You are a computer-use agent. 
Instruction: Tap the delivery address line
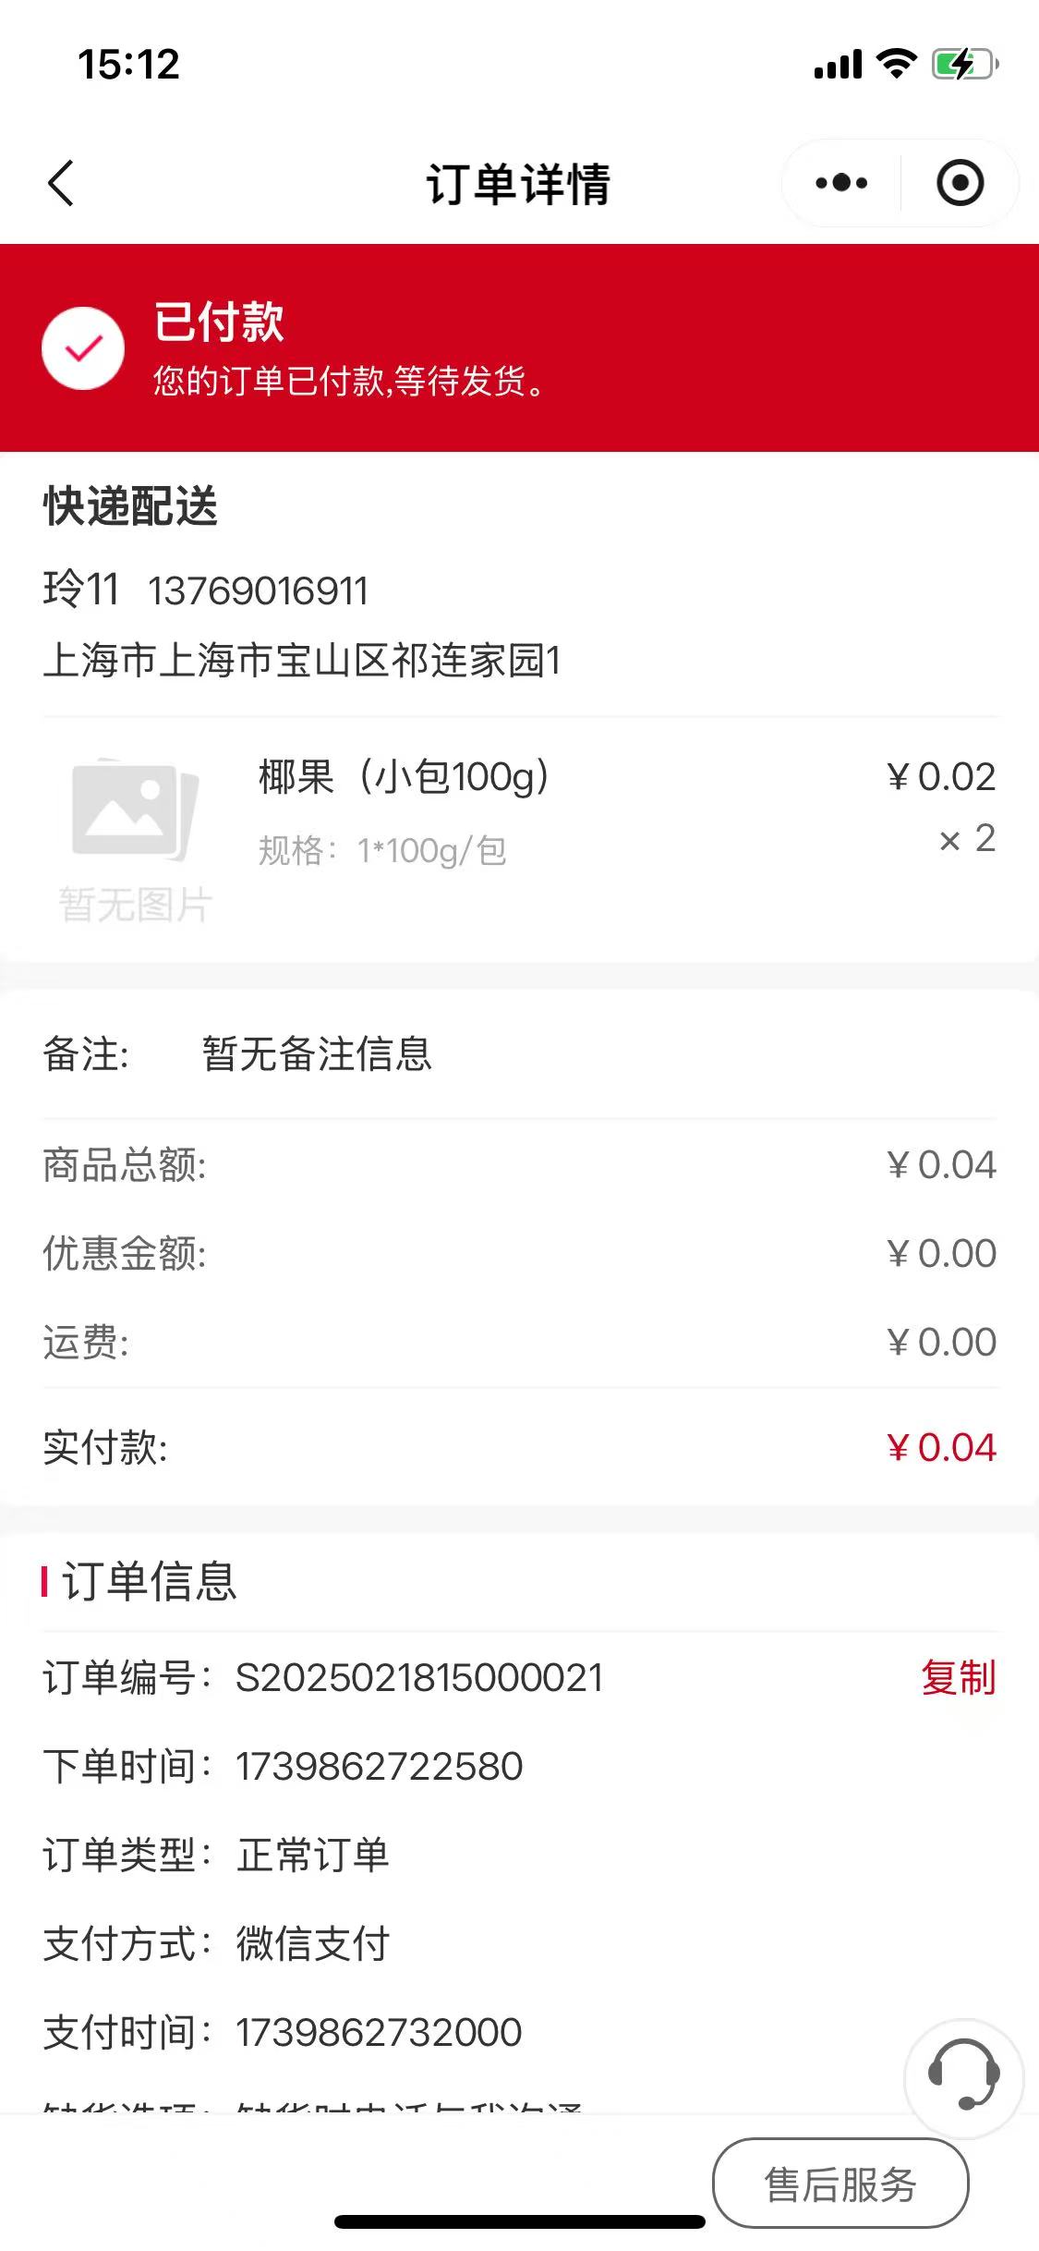coord(302,661)
